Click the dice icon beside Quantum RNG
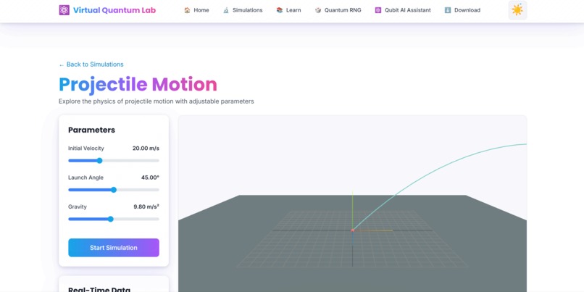The width and height of the screenshot is (584, 292). pyautogui.click(x=317, y=10)
